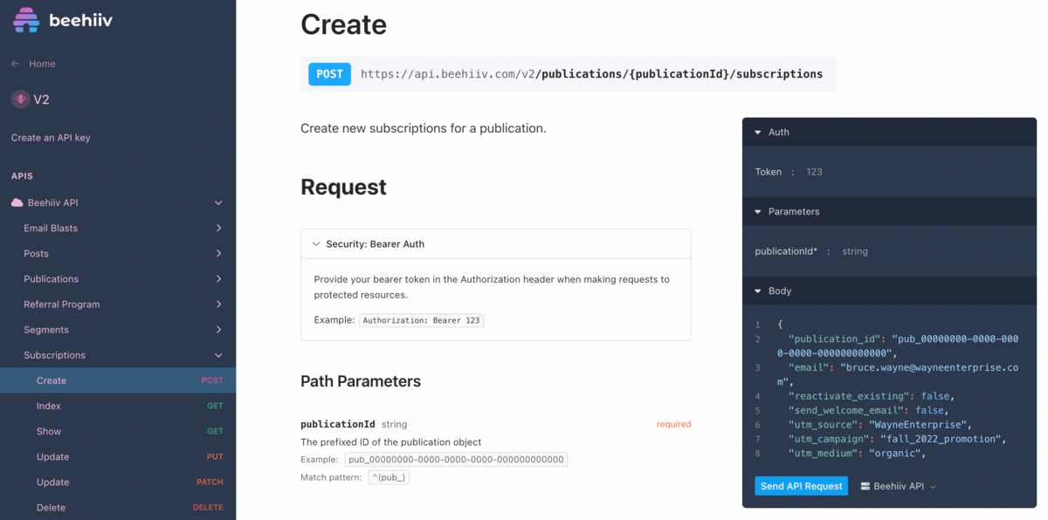This screenshot has height=520, width=1048.
Task: Collapse the Body section triangle
Action: click(x=758, y=291)
